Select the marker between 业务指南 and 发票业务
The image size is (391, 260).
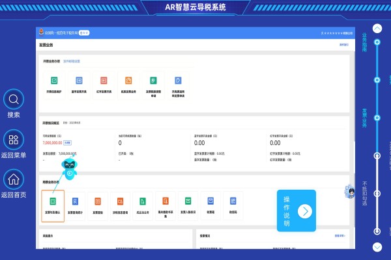[377, 80]
